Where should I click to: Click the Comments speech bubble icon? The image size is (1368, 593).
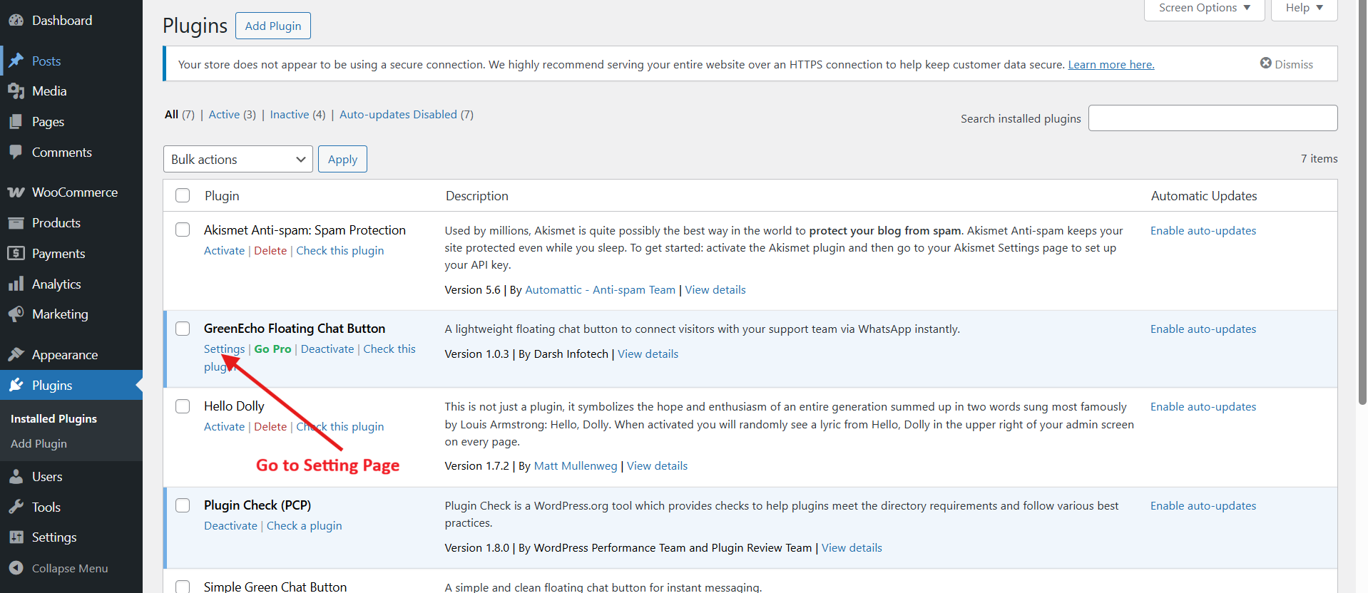(16, 152)
